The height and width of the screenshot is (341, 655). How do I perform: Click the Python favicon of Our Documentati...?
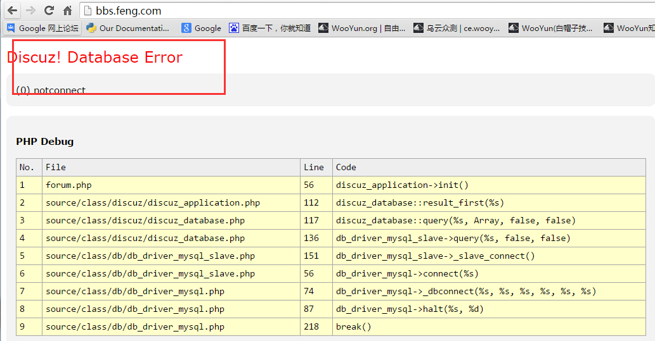click(91, 28)
